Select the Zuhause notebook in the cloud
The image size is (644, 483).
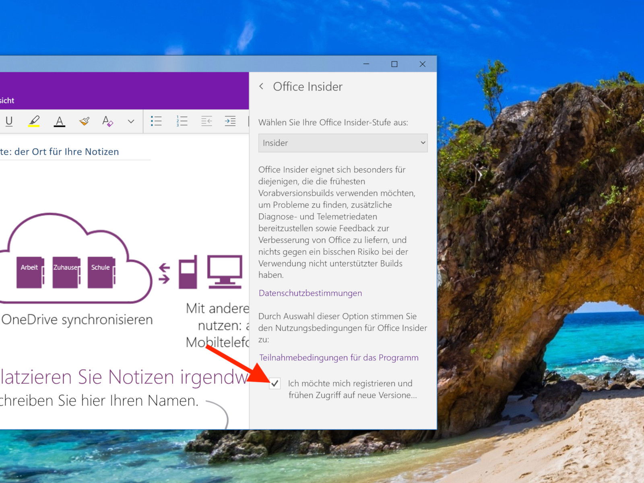[66, 272]
